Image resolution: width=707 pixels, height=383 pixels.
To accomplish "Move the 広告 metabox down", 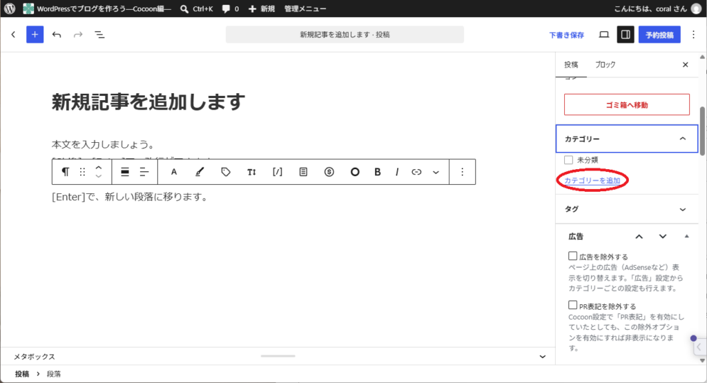I will (x=662, y=237).
